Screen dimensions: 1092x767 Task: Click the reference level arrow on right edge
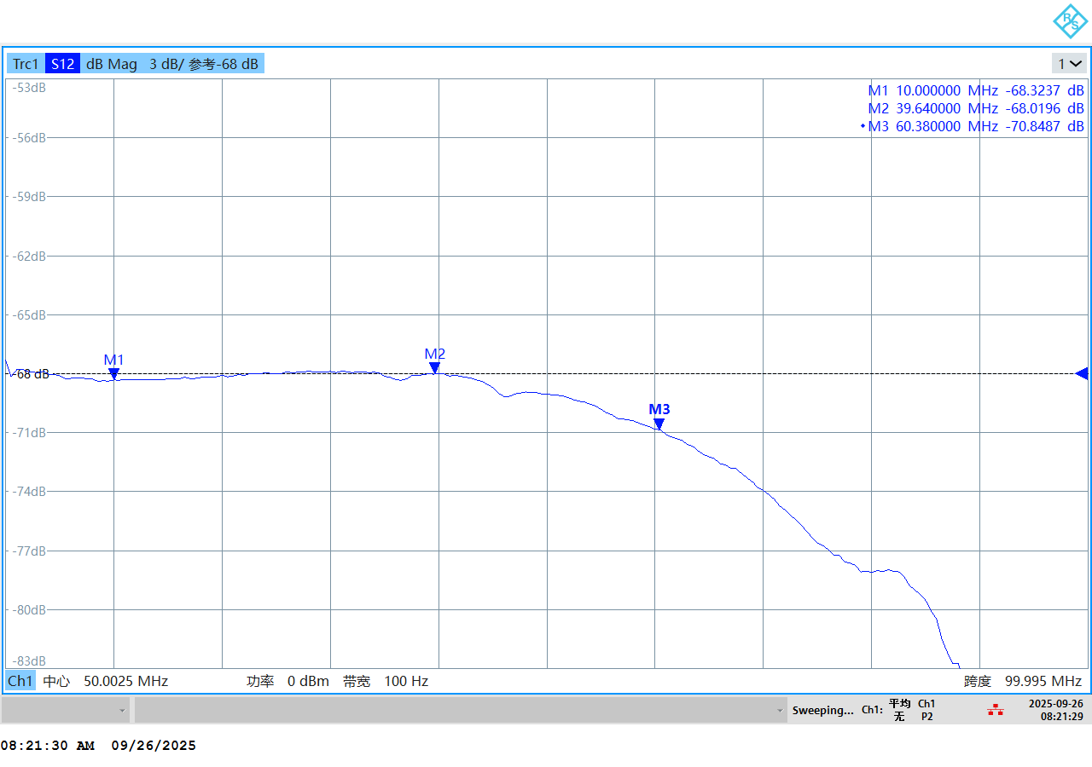[1081, 373]
